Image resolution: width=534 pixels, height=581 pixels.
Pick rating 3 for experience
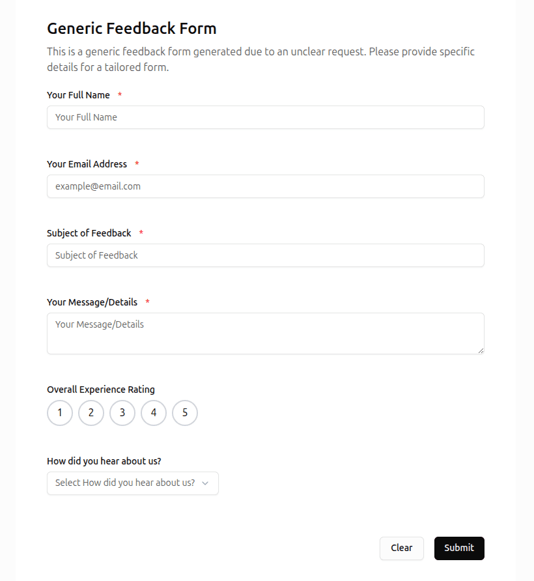pyautogui.click(x=122, y=413)
